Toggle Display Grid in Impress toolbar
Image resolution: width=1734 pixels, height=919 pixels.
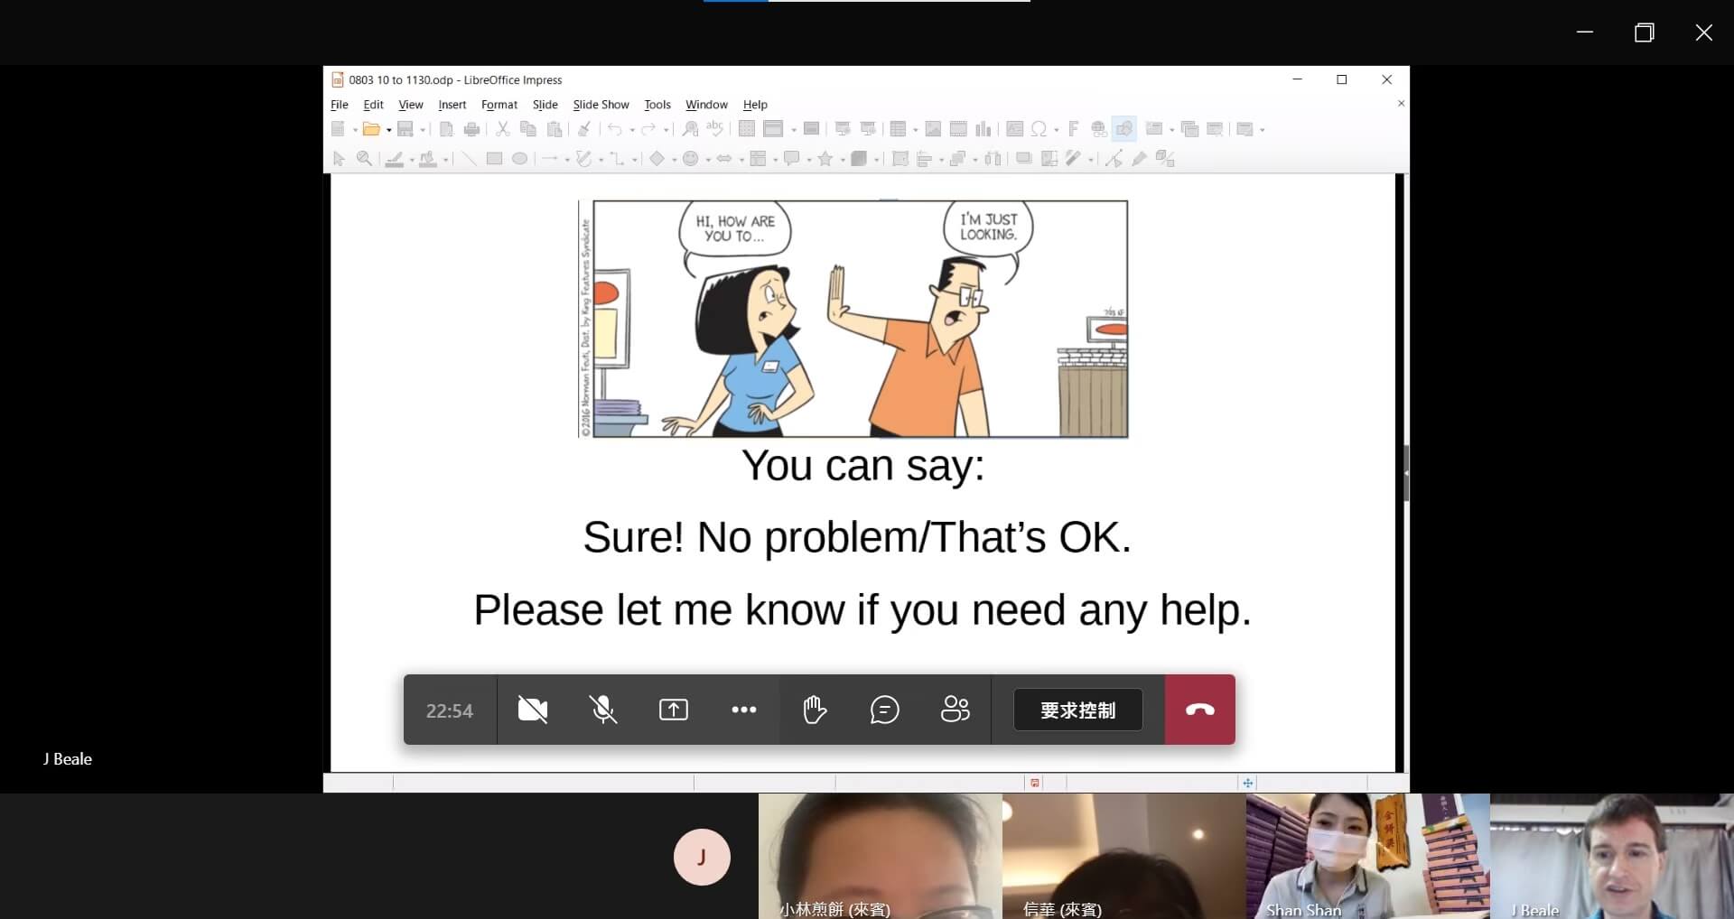(747, 129)
